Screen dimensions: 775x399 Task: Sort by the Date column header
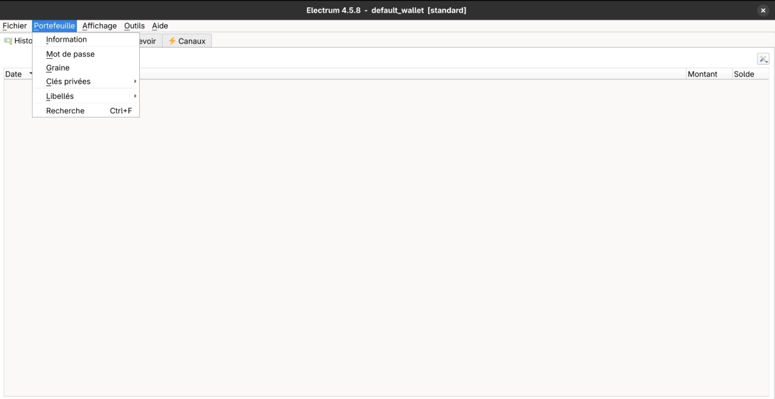coord(18,74)
